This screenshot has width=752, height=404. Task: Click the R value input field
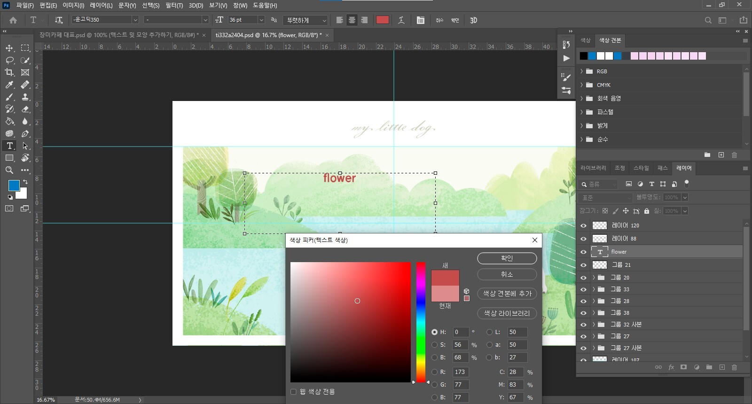coord(460,372)
